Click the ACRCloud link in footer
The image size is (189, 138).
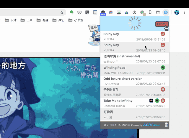click(x=152, y=125)
